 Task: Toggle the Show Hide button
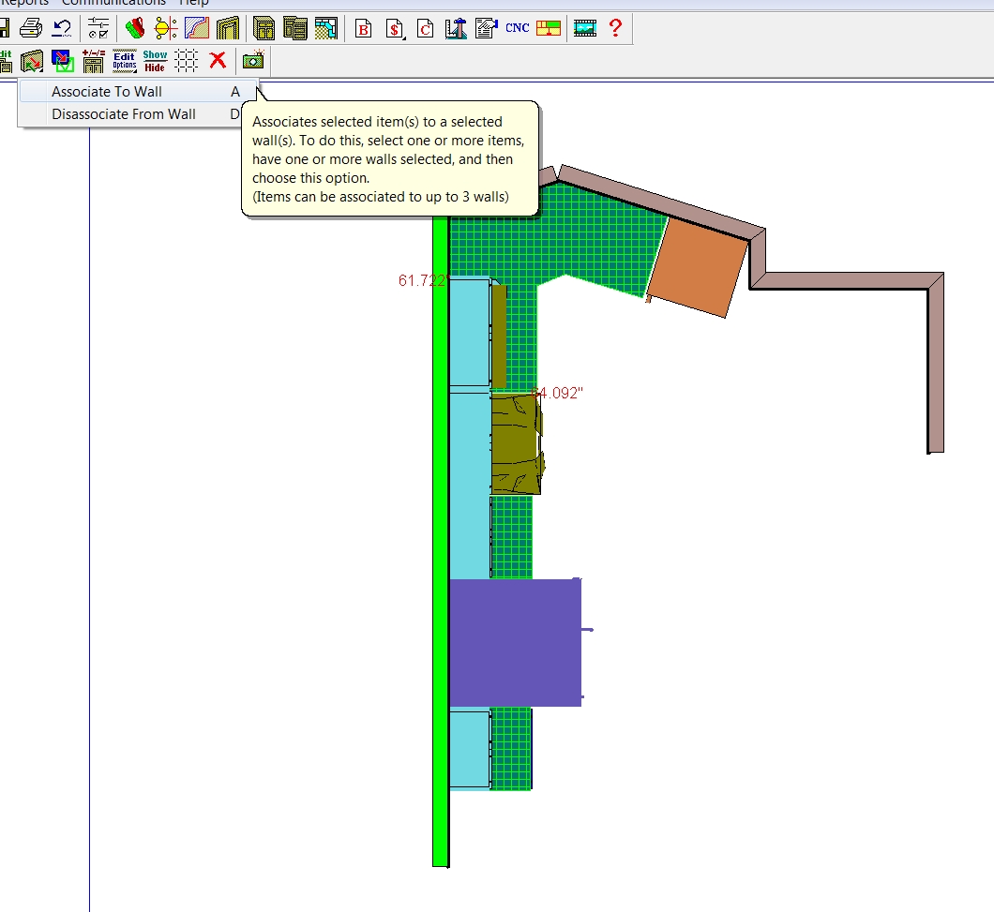pos(155,61)
